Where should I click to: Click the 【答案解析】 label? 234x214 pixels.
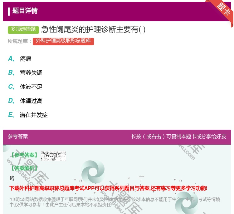click(24, 168)
